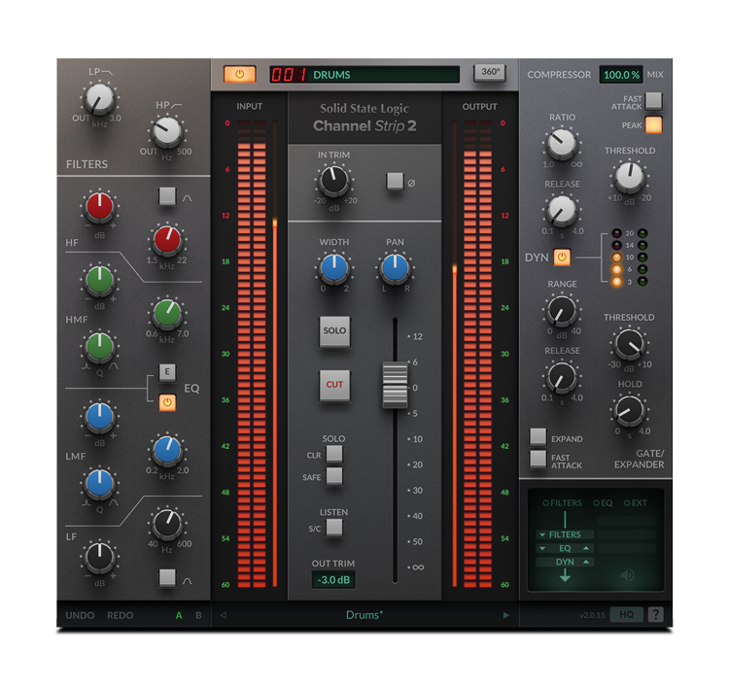Open help with the question mark button
Viewport: 729px width, 687px height.
click(655, 614)
